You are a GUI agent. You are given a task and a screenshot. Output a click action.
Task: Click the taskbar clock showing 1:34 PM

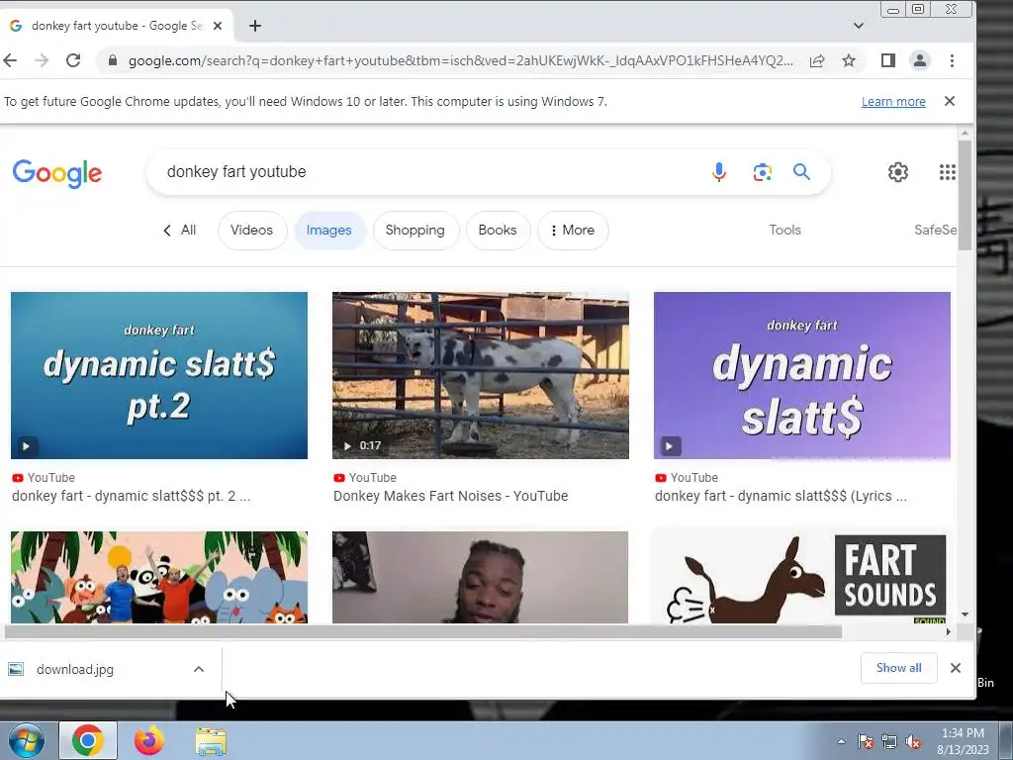point(963,741)
